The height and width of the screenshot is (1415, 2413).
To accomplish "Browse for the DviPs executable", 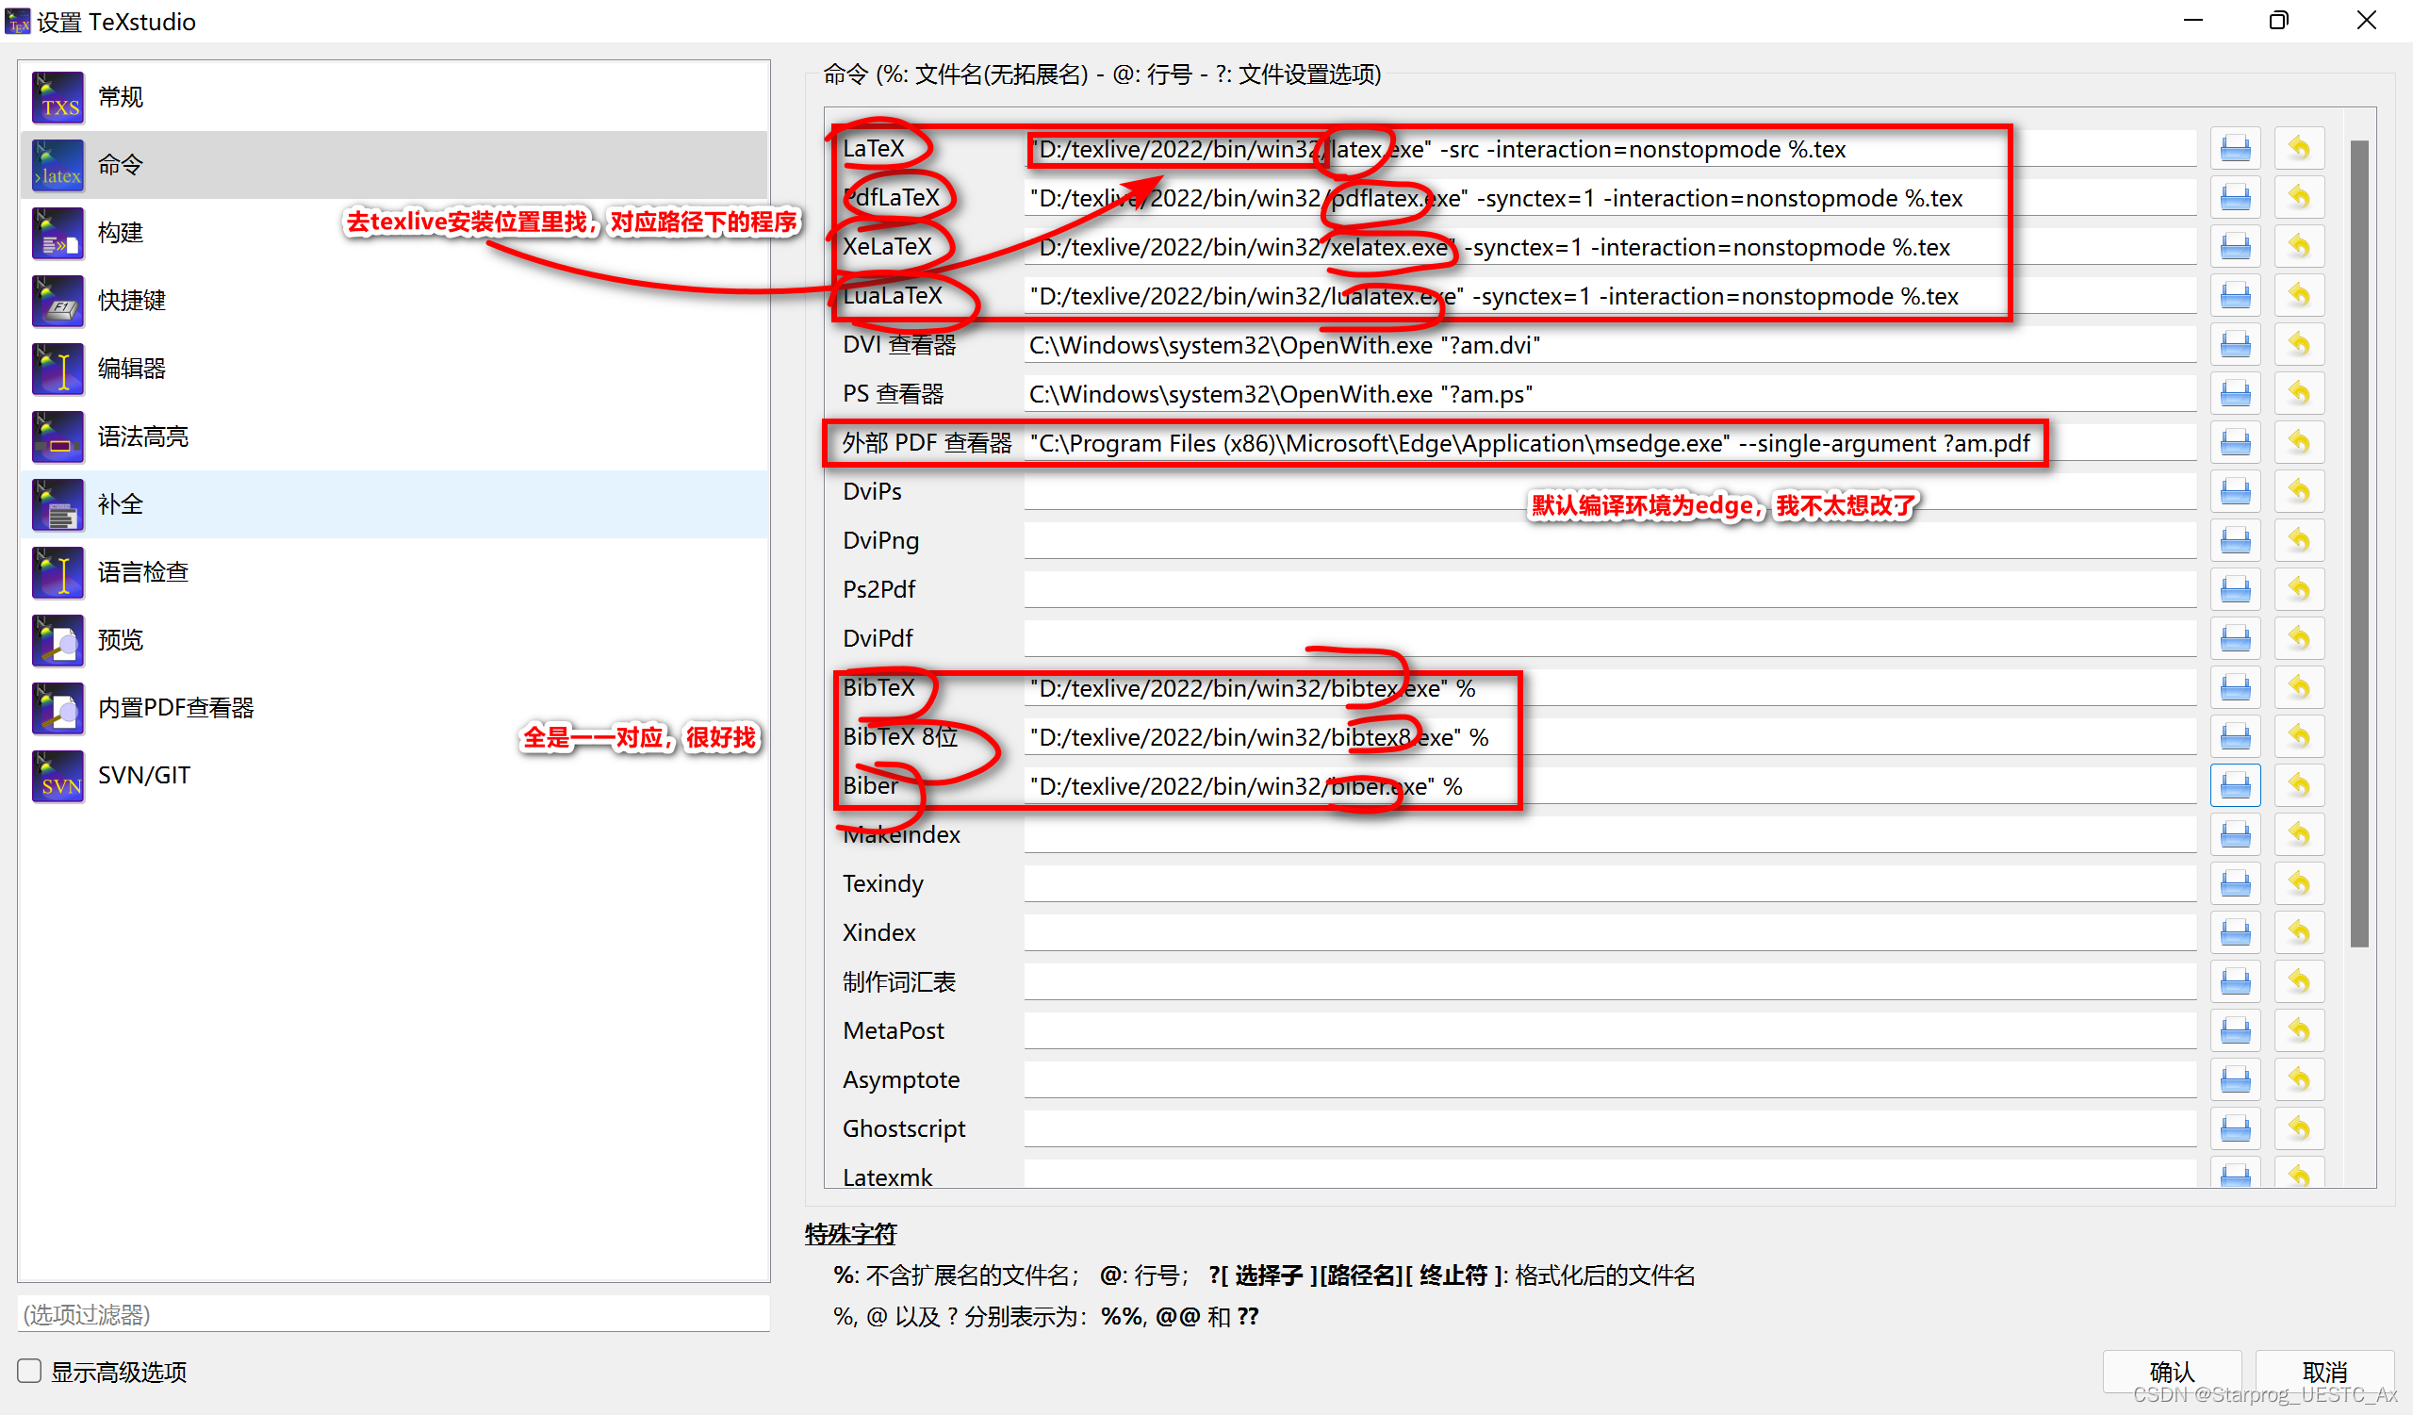I will click(x=2234, y=491).
